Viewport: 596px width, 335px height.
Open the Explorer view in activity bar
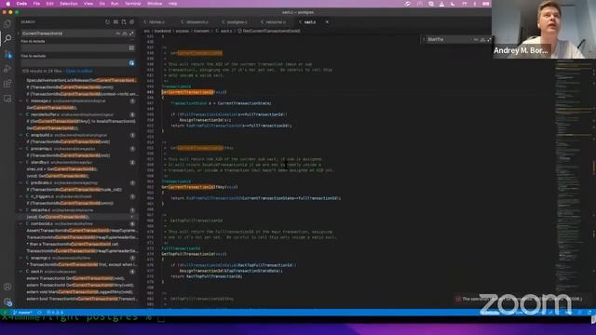click(7, 23)
